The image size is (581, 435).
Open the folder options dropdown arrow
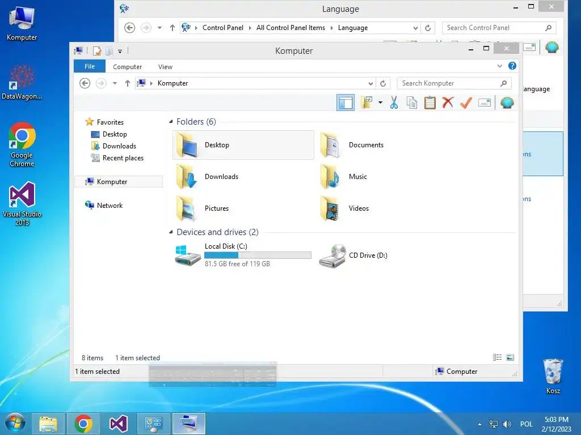[x=380, y=103]
